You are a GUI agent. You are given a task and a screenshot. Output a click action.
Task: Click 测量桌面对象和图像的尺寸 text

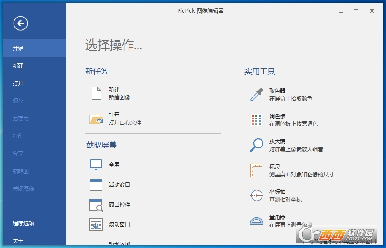tap(302, 175)
